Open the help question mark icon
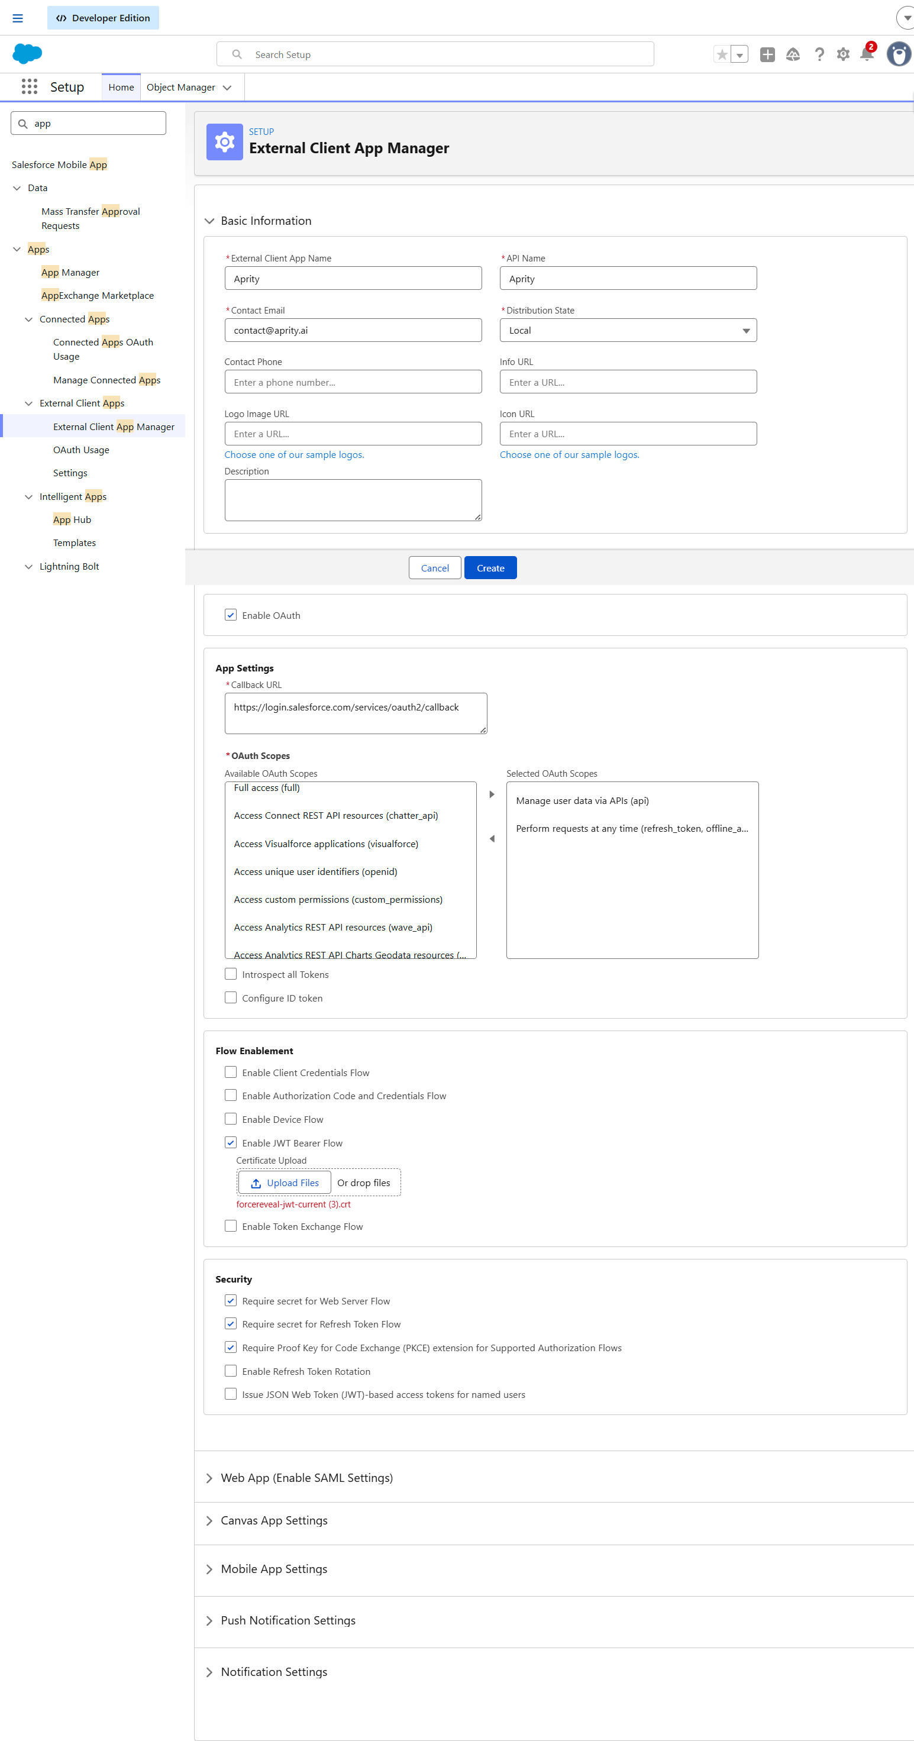914x1741 pixels. 819,55
